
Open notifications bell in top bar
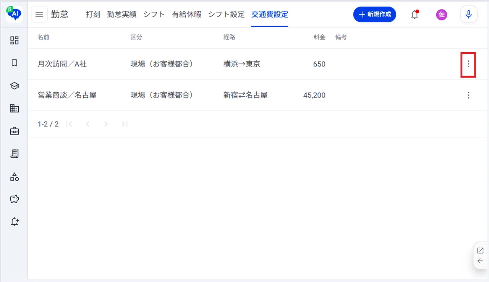tap(415, 15)
